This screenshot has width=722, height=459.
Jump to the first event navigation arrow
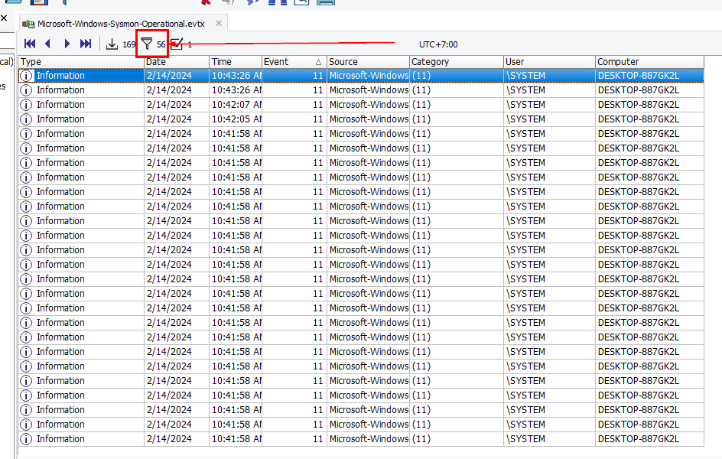30,44
